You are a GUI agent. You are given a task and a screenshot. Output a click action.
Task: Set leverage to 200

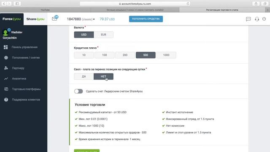pos(125,55)
